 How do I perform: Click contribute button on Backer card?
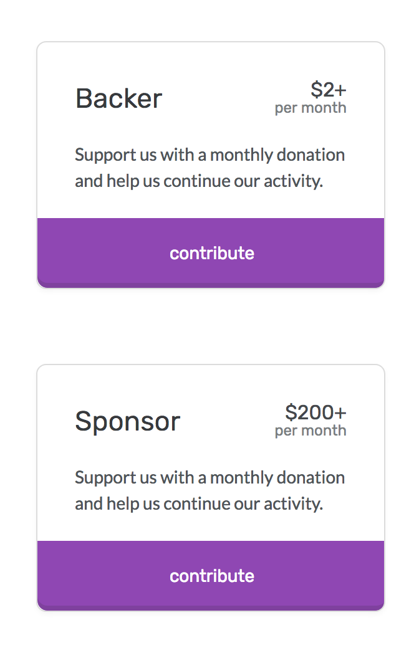211,253
